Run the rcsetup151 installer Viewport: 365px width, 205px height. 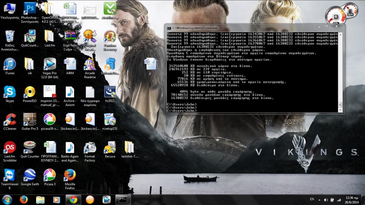tap(110, 119)
